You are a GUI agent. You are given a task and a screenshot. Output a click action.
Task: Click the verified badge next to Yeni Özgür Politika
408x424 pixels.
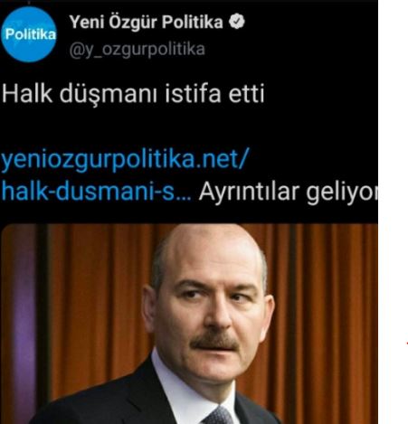(x=237, y=22)
